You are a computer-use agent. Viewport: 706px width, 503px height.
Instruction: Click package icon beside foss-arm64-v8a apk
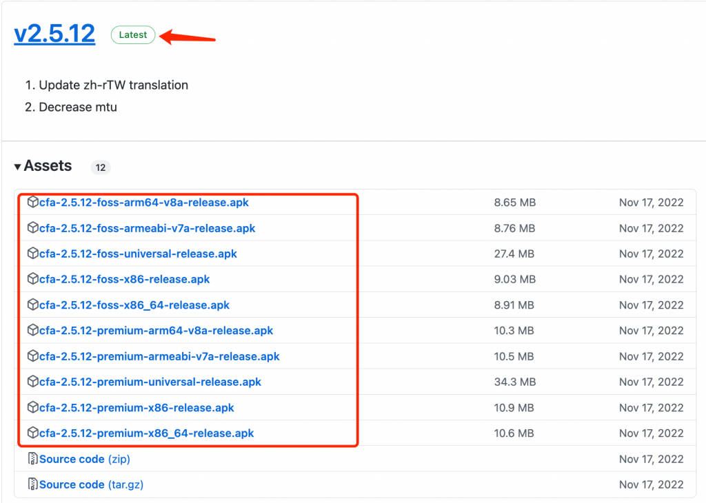[32, 203]
